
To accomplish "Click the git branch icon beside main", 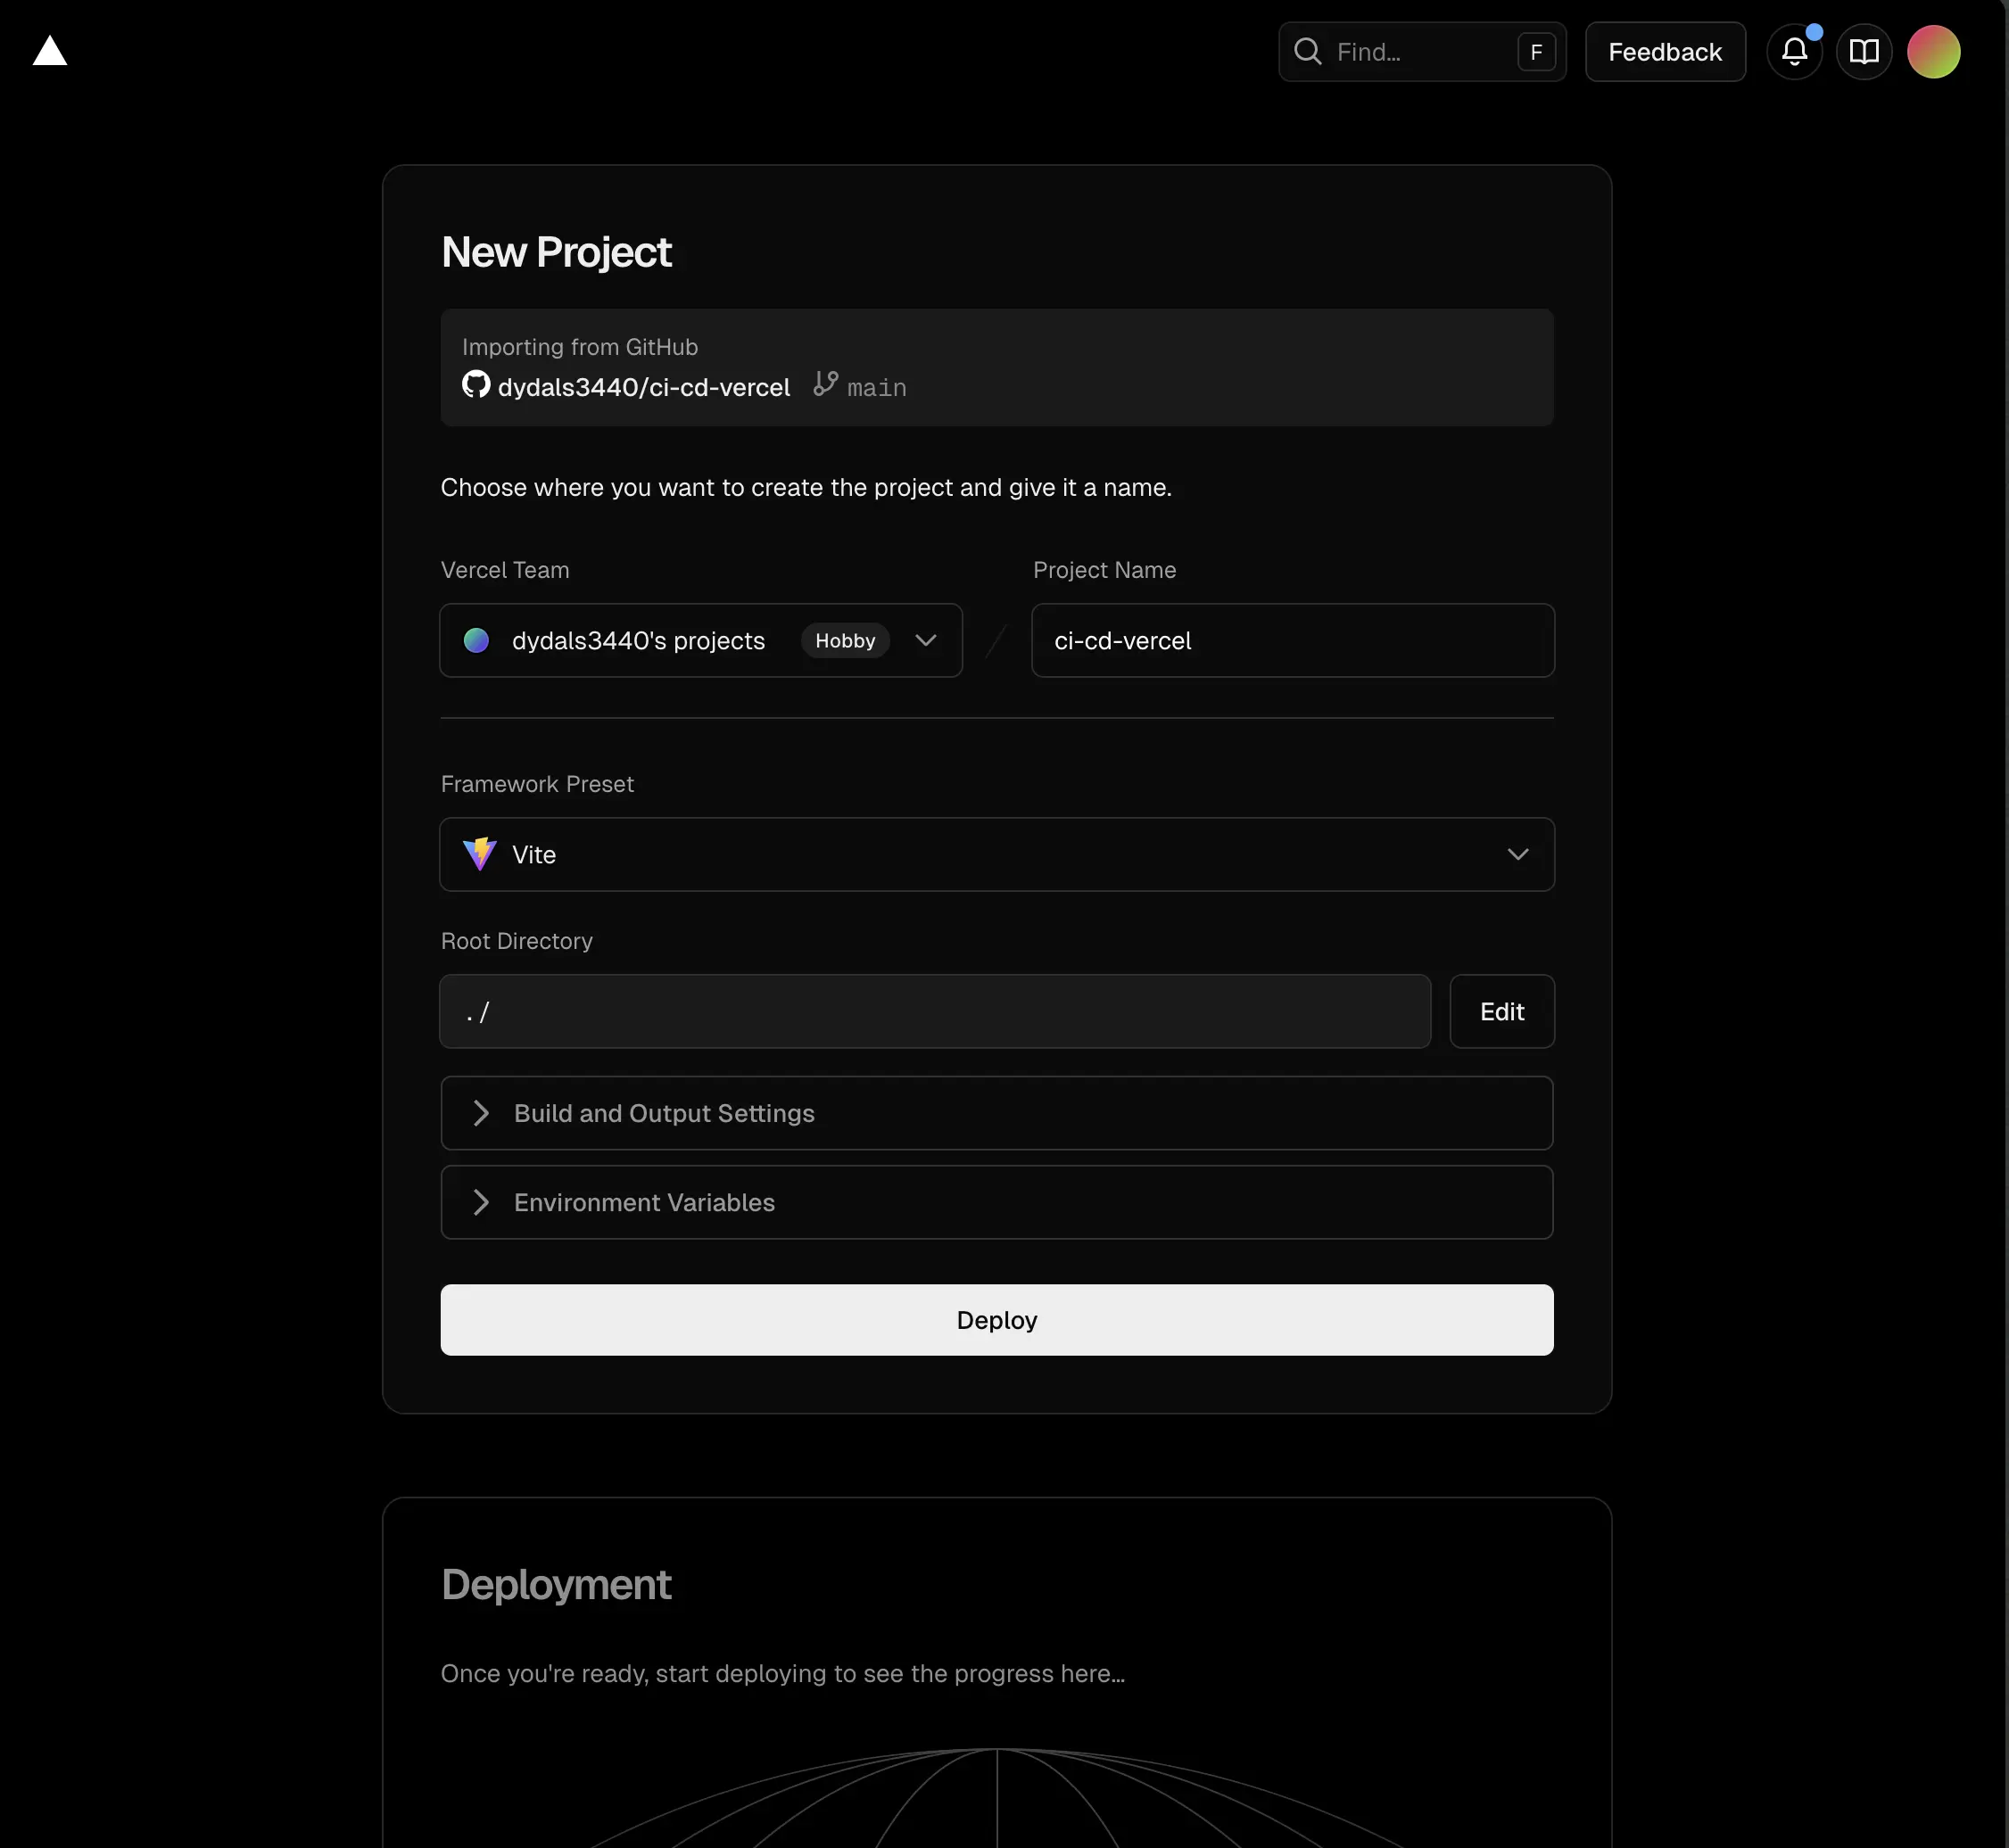I will [x=825, y=384].
